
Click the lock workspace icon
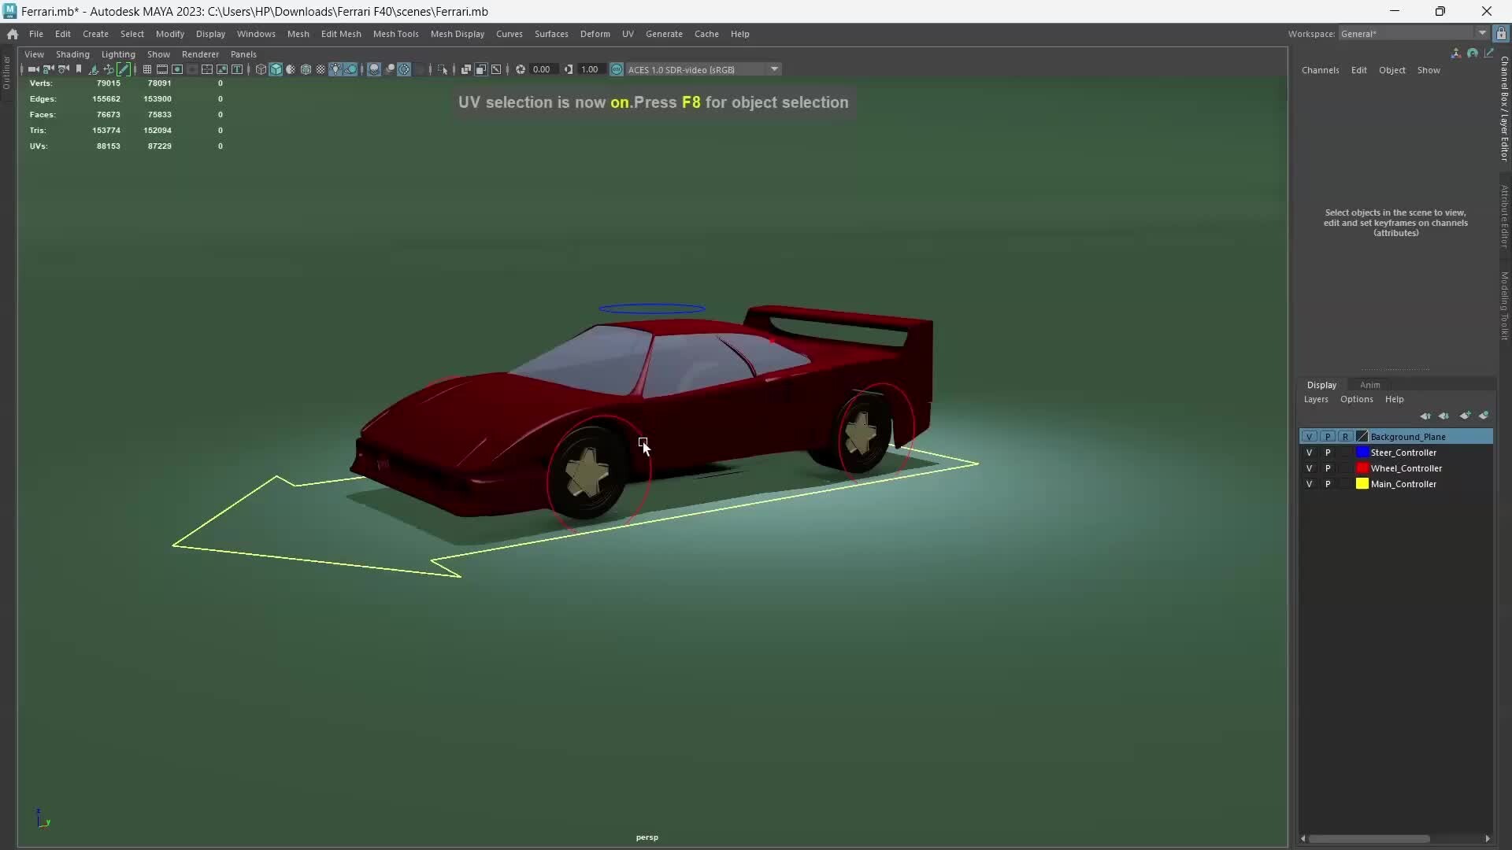click(1501, 33)
